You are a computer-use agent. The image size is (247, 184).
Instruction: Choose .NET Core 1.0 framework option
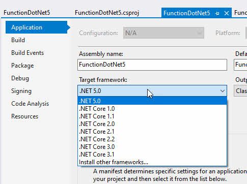pyautogui.click(x=152, y=109)
